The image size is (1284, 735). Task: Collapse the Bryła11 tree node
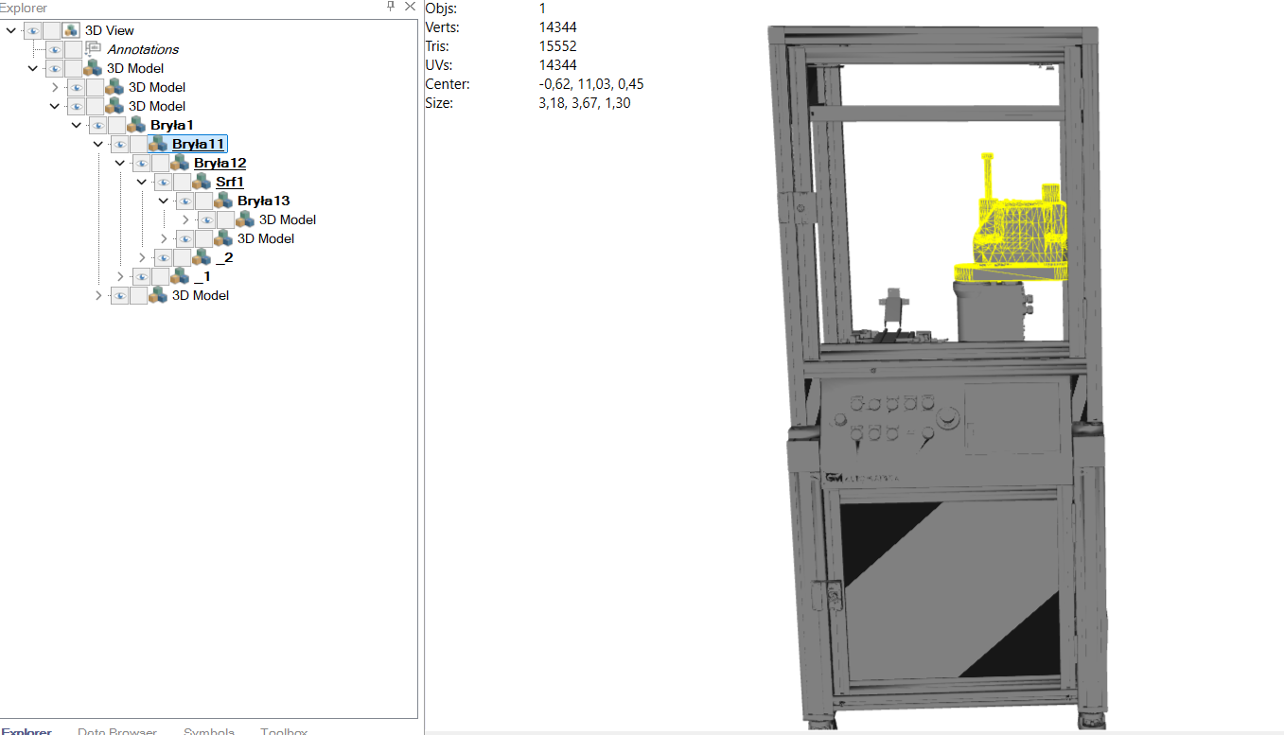coord(97,144)
